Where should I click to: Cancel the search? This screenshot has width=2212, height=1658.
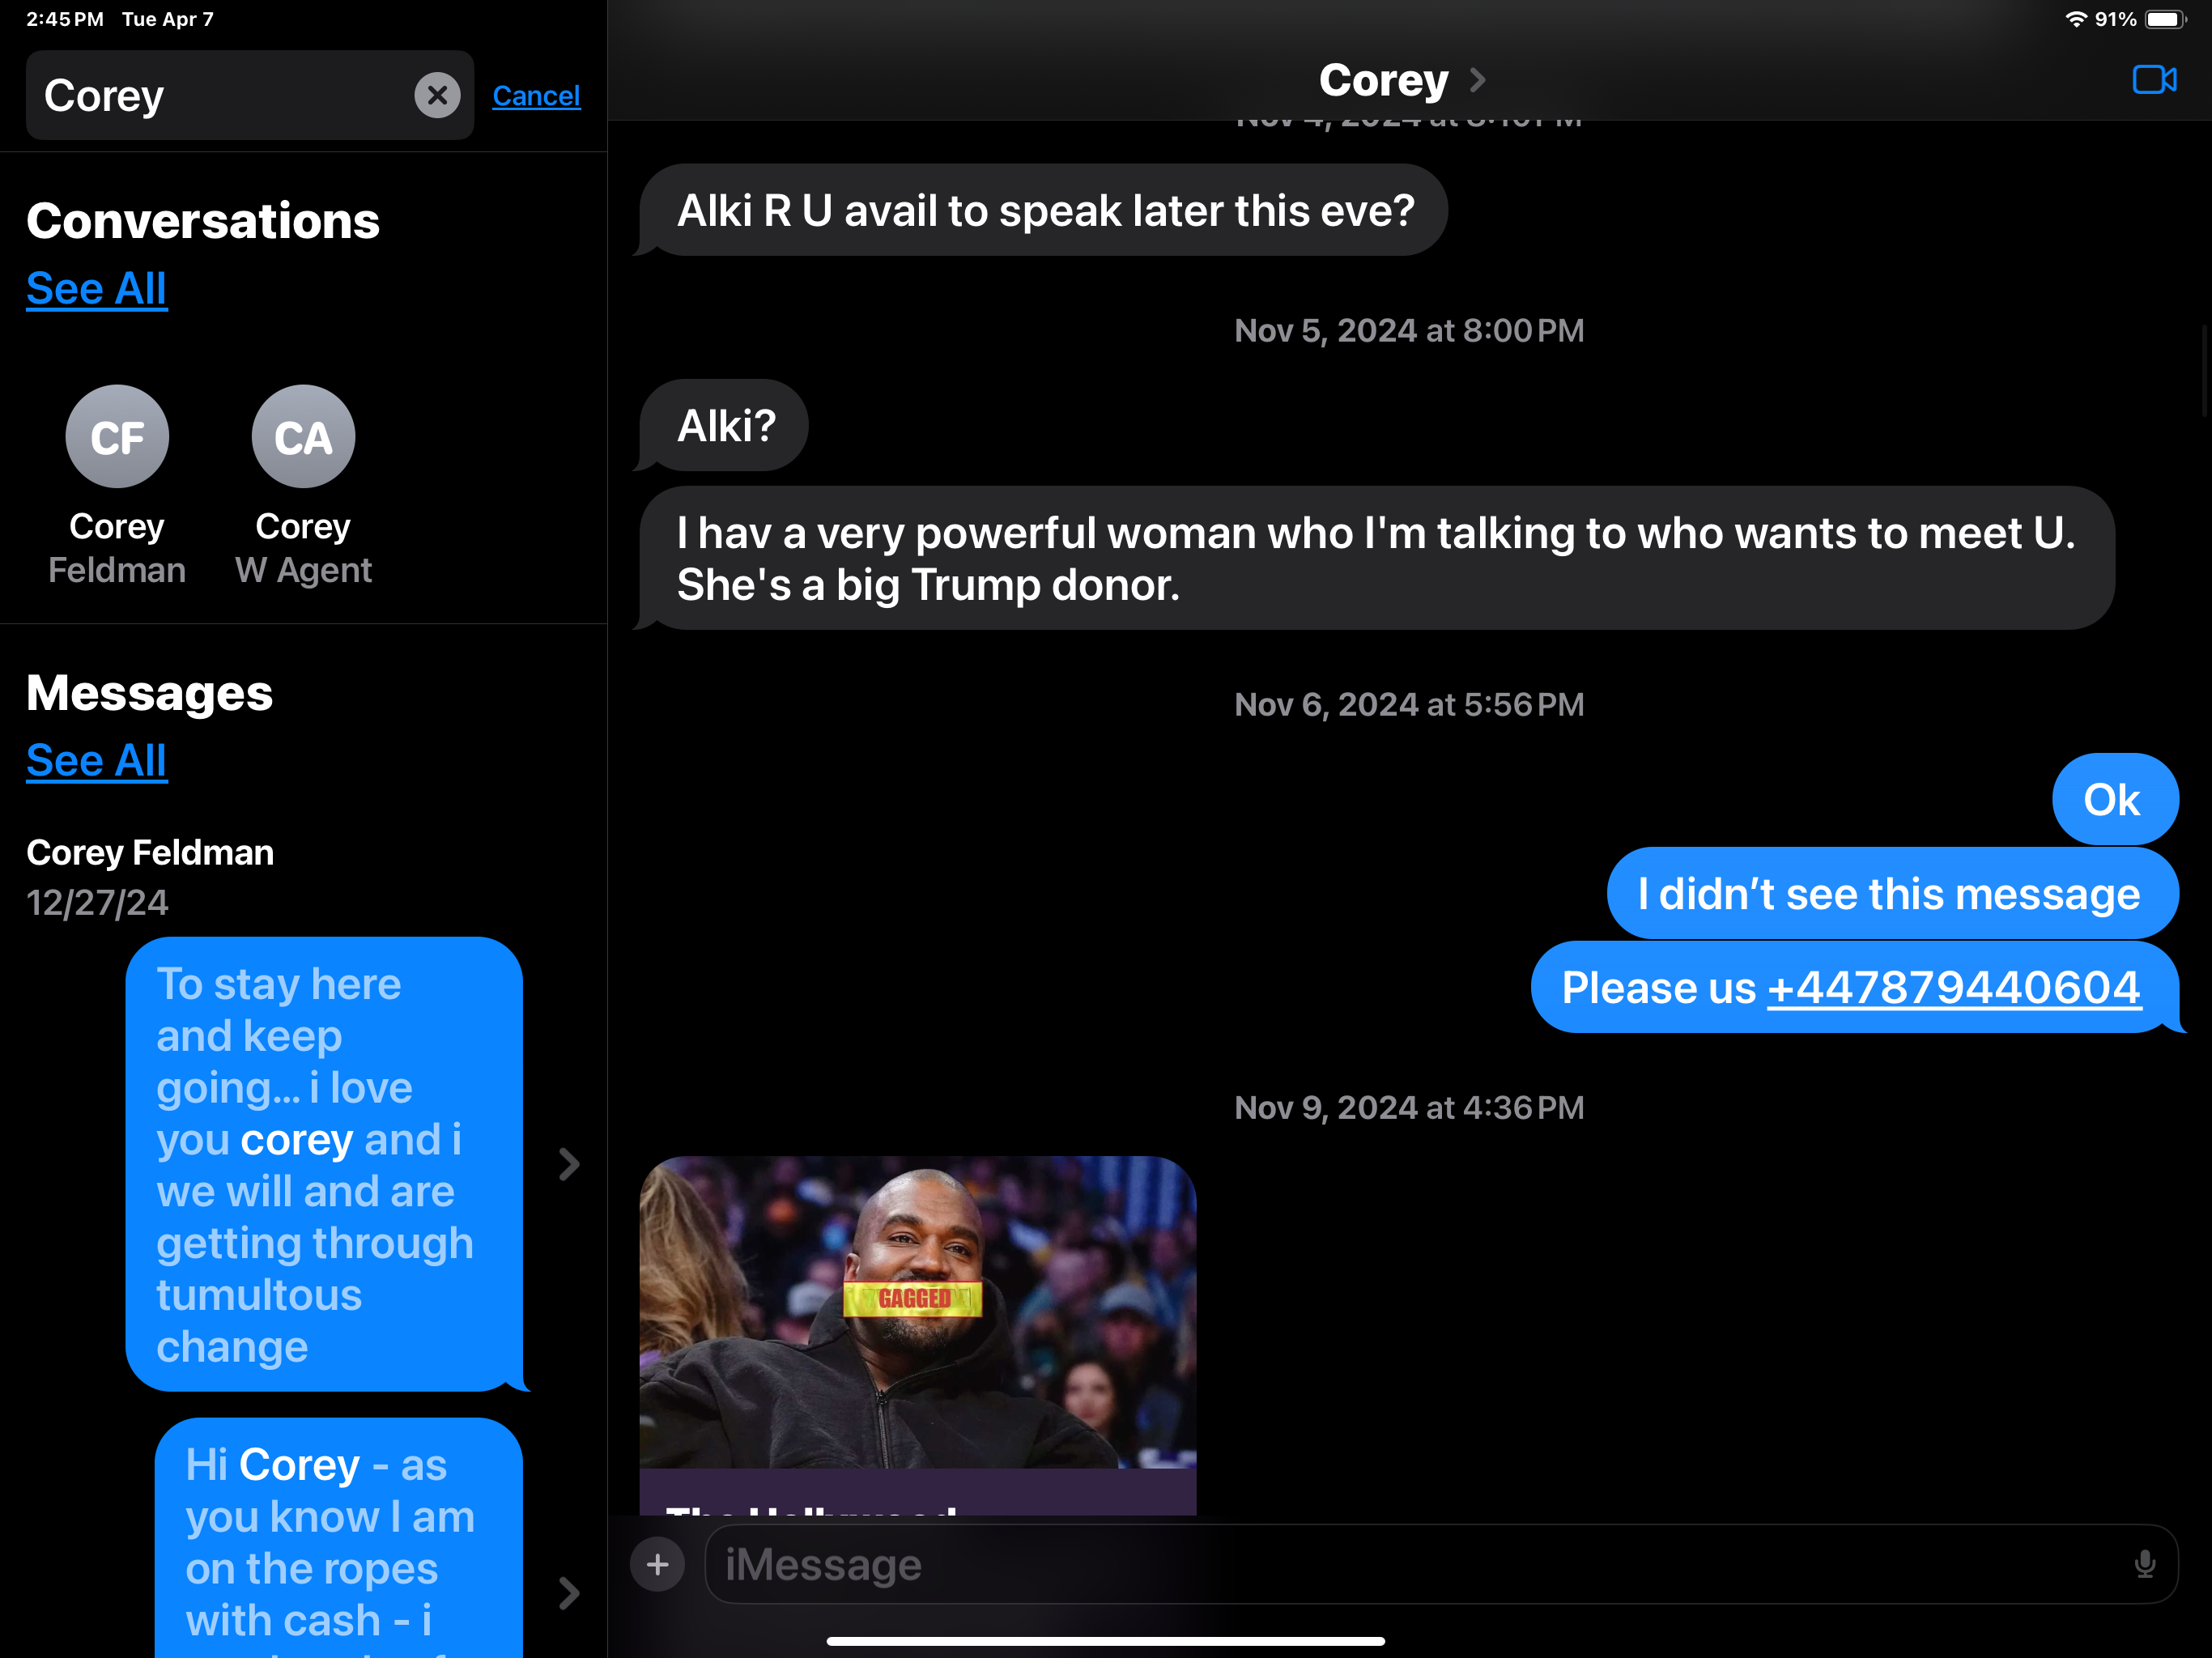click(x=536, y=96)
